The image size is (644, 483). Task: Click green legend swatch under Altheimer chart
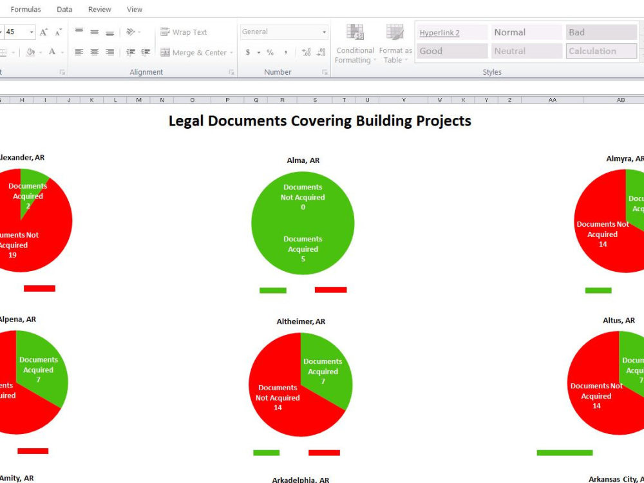tap(266, 453)
